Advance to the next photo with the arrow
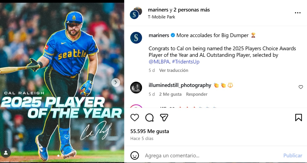307x163 pixels. pos(116,82)
